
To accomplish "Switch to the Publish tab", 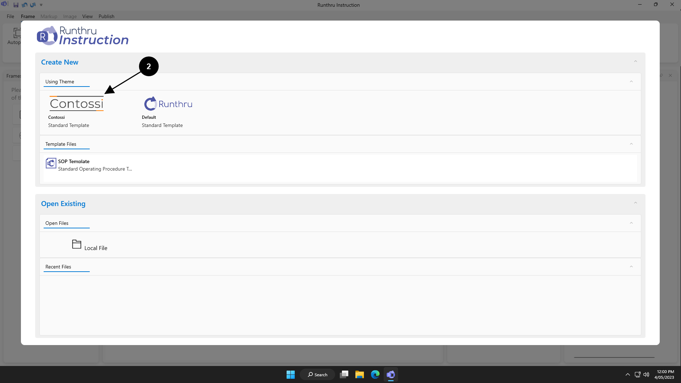I will coord(106,16).
